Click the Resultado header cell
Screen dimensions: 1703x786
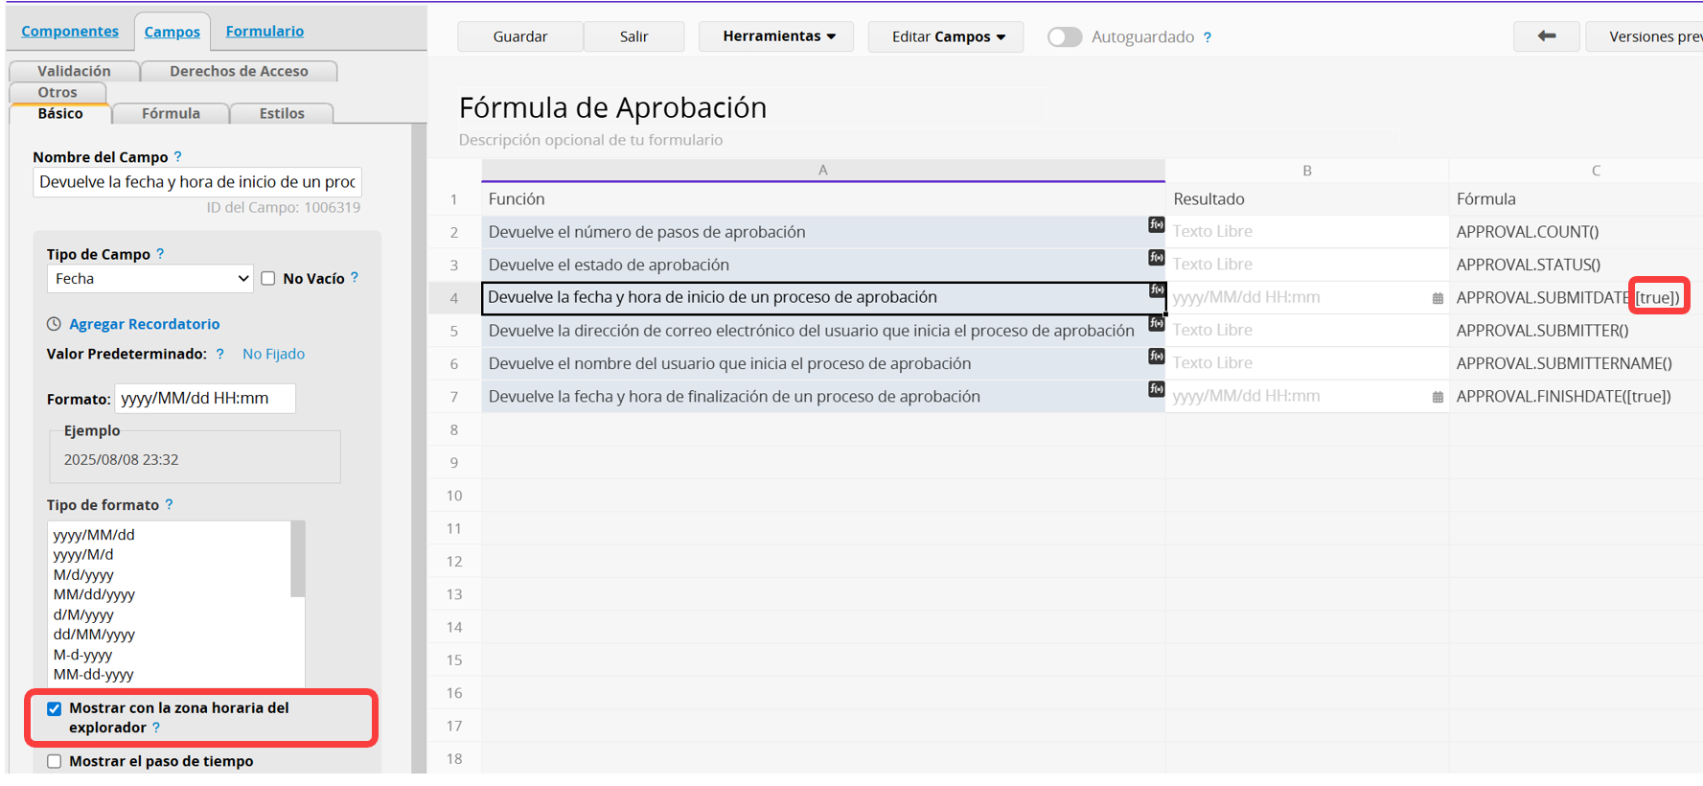point(1307,199)
